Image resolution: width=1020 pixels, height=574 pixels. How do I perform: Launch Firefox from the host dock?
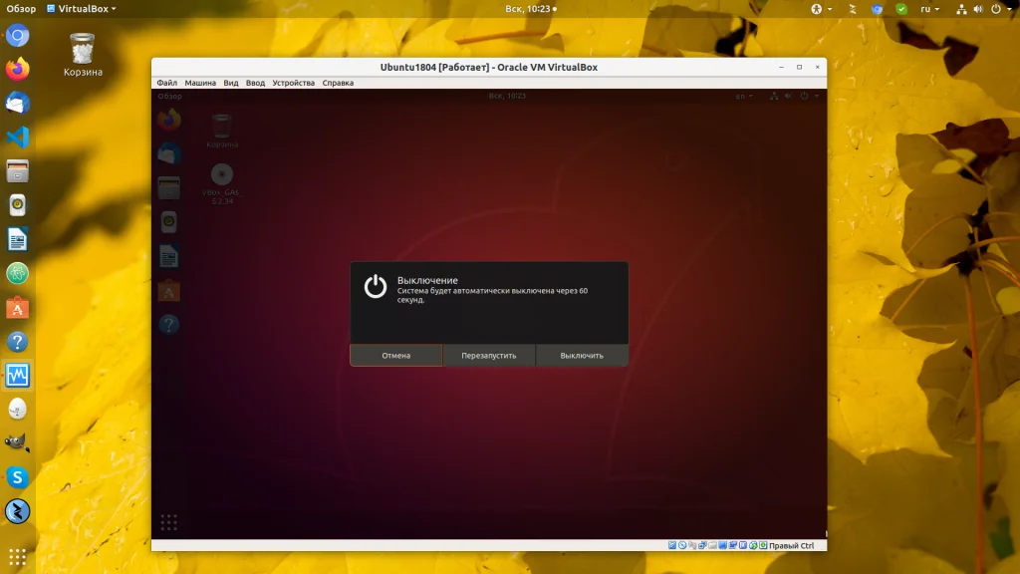tap(18, 69)
